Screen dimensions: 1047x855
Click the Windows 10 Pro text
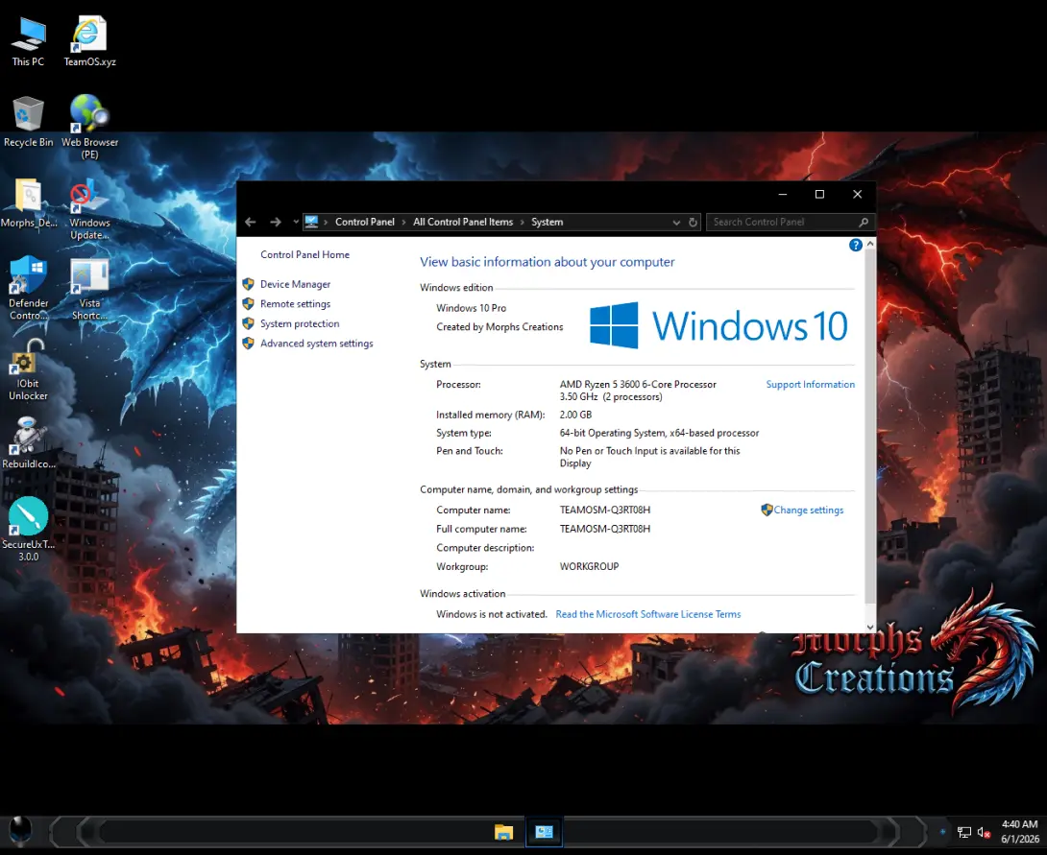coord(471,308)
